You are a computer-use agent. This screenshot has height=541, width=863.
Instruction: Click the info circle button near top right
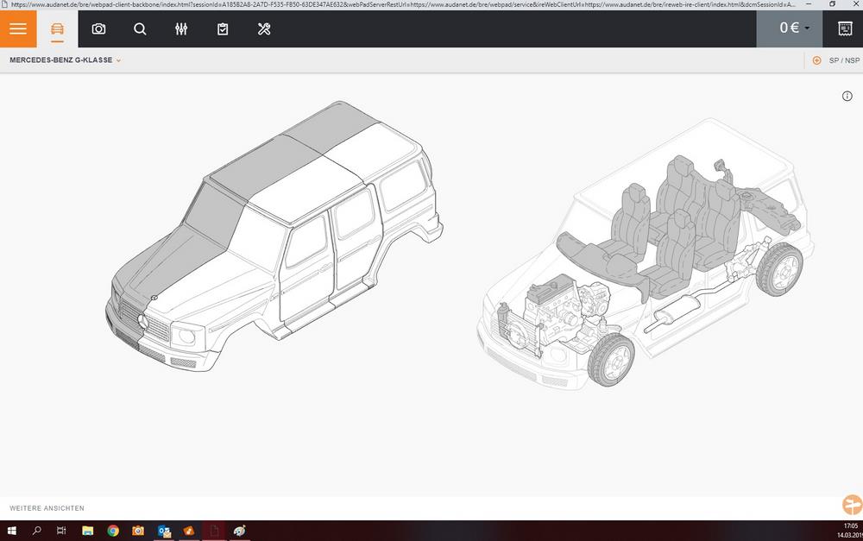tap(847, 96)
